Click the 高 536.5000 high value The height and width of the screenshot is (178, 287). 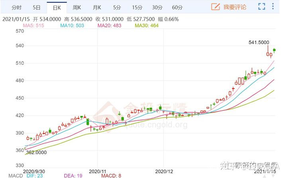coord(78,19)
